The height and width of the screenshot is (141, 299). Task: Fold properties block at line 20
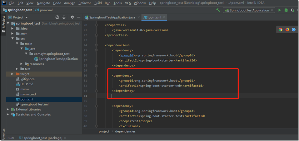96,25
